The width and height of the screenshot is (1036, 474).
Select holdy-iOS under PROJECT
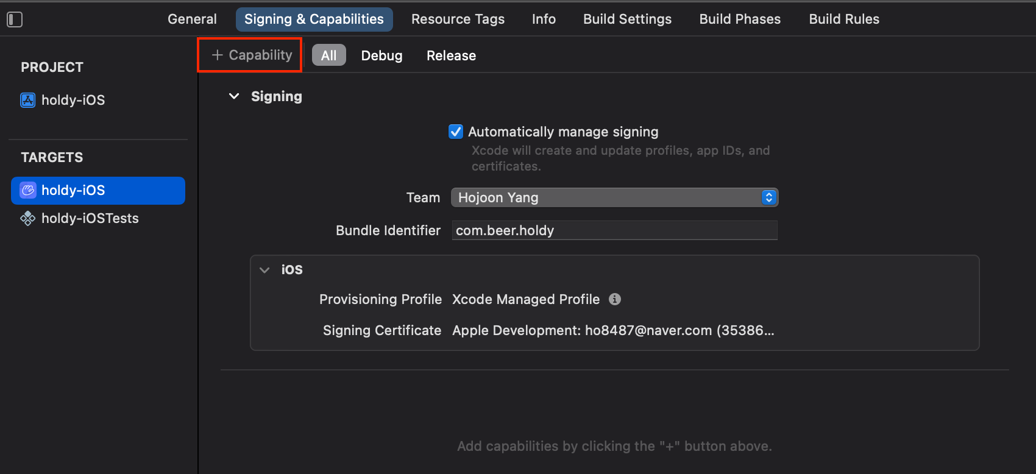tap(73, 100)
